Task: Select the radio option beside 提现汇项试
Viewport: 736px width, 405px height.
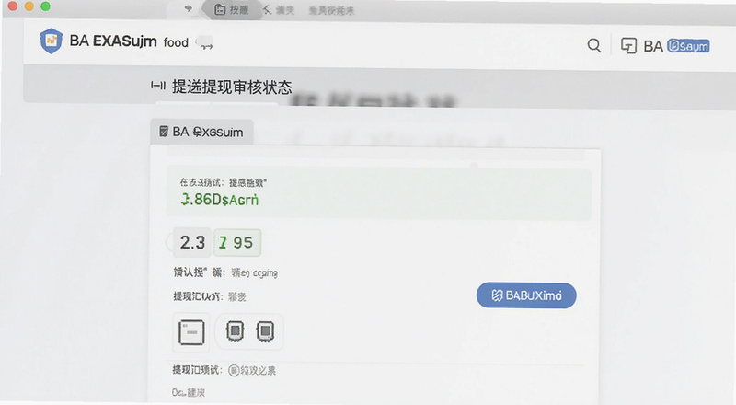Action: 234,371
